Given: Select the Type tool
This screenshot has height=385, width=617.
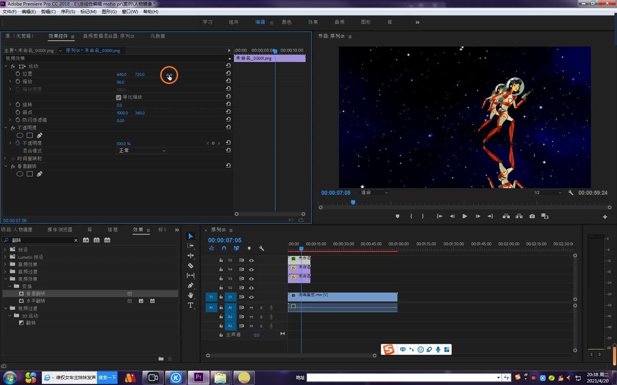Looking at the screenshot, I should [x=191, y=305].
